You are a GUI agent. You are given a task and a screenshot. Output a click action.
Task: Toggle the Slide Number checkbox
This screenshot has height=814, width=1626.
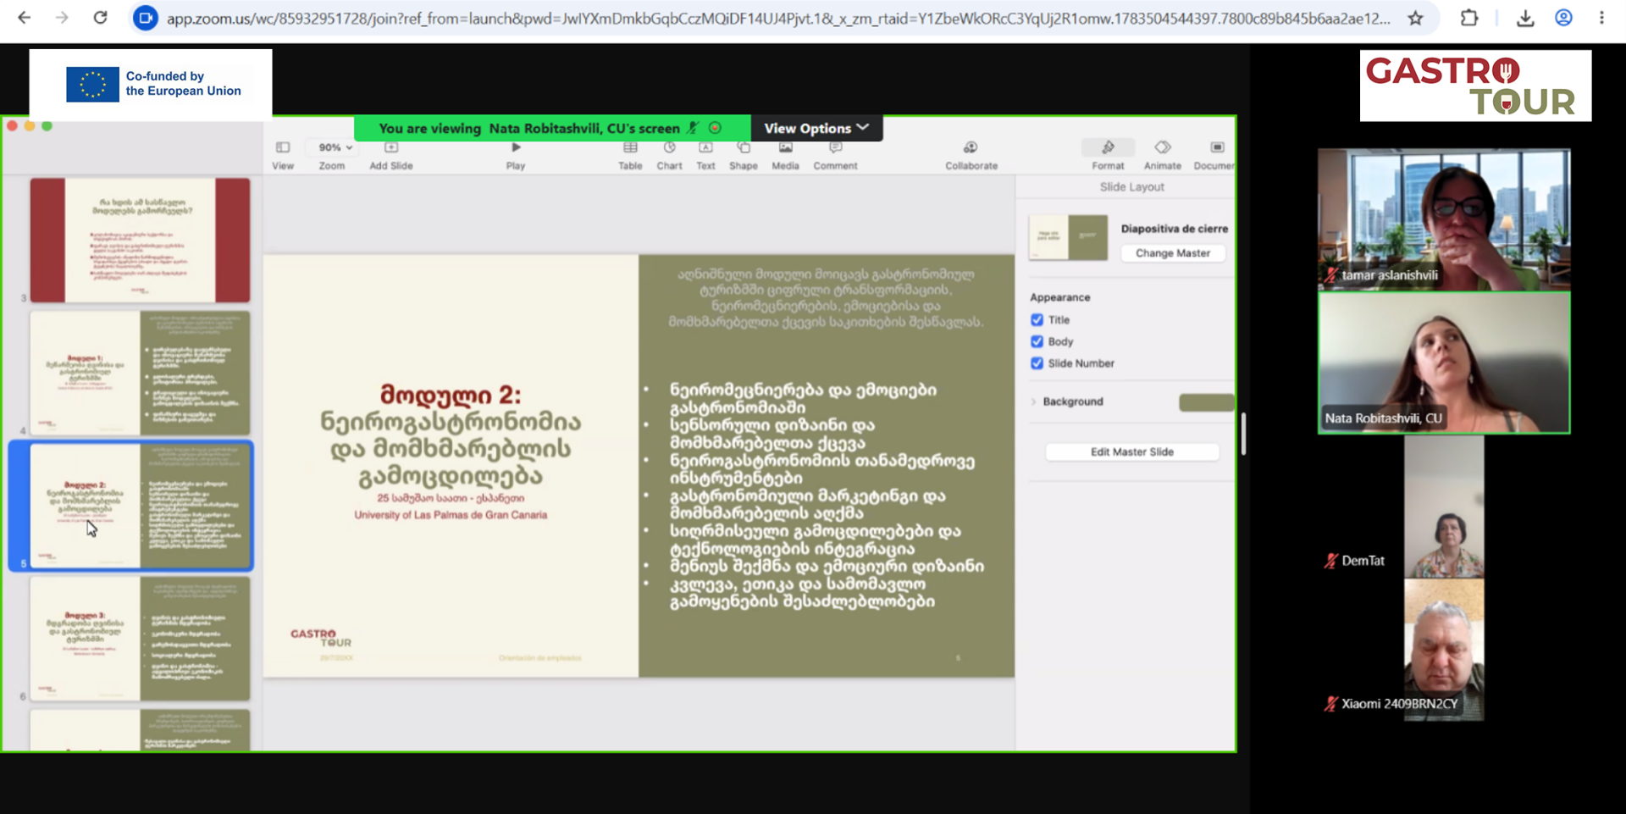pyautogui.click(x=1037, y=363)
